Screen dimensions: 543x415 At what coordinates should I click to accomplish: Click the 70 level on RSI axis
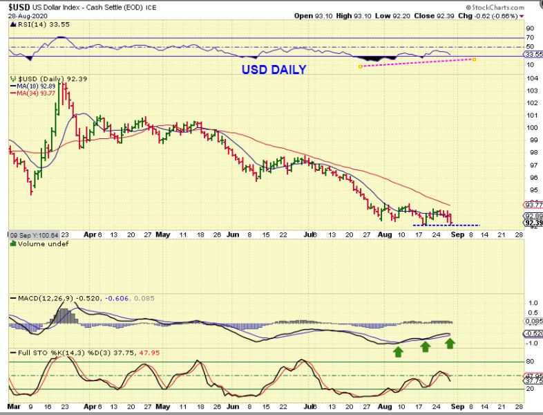[530, 37]
